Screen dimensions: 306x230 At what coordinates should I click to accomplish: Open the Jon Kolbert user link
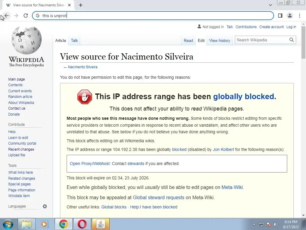click(223, 149)
